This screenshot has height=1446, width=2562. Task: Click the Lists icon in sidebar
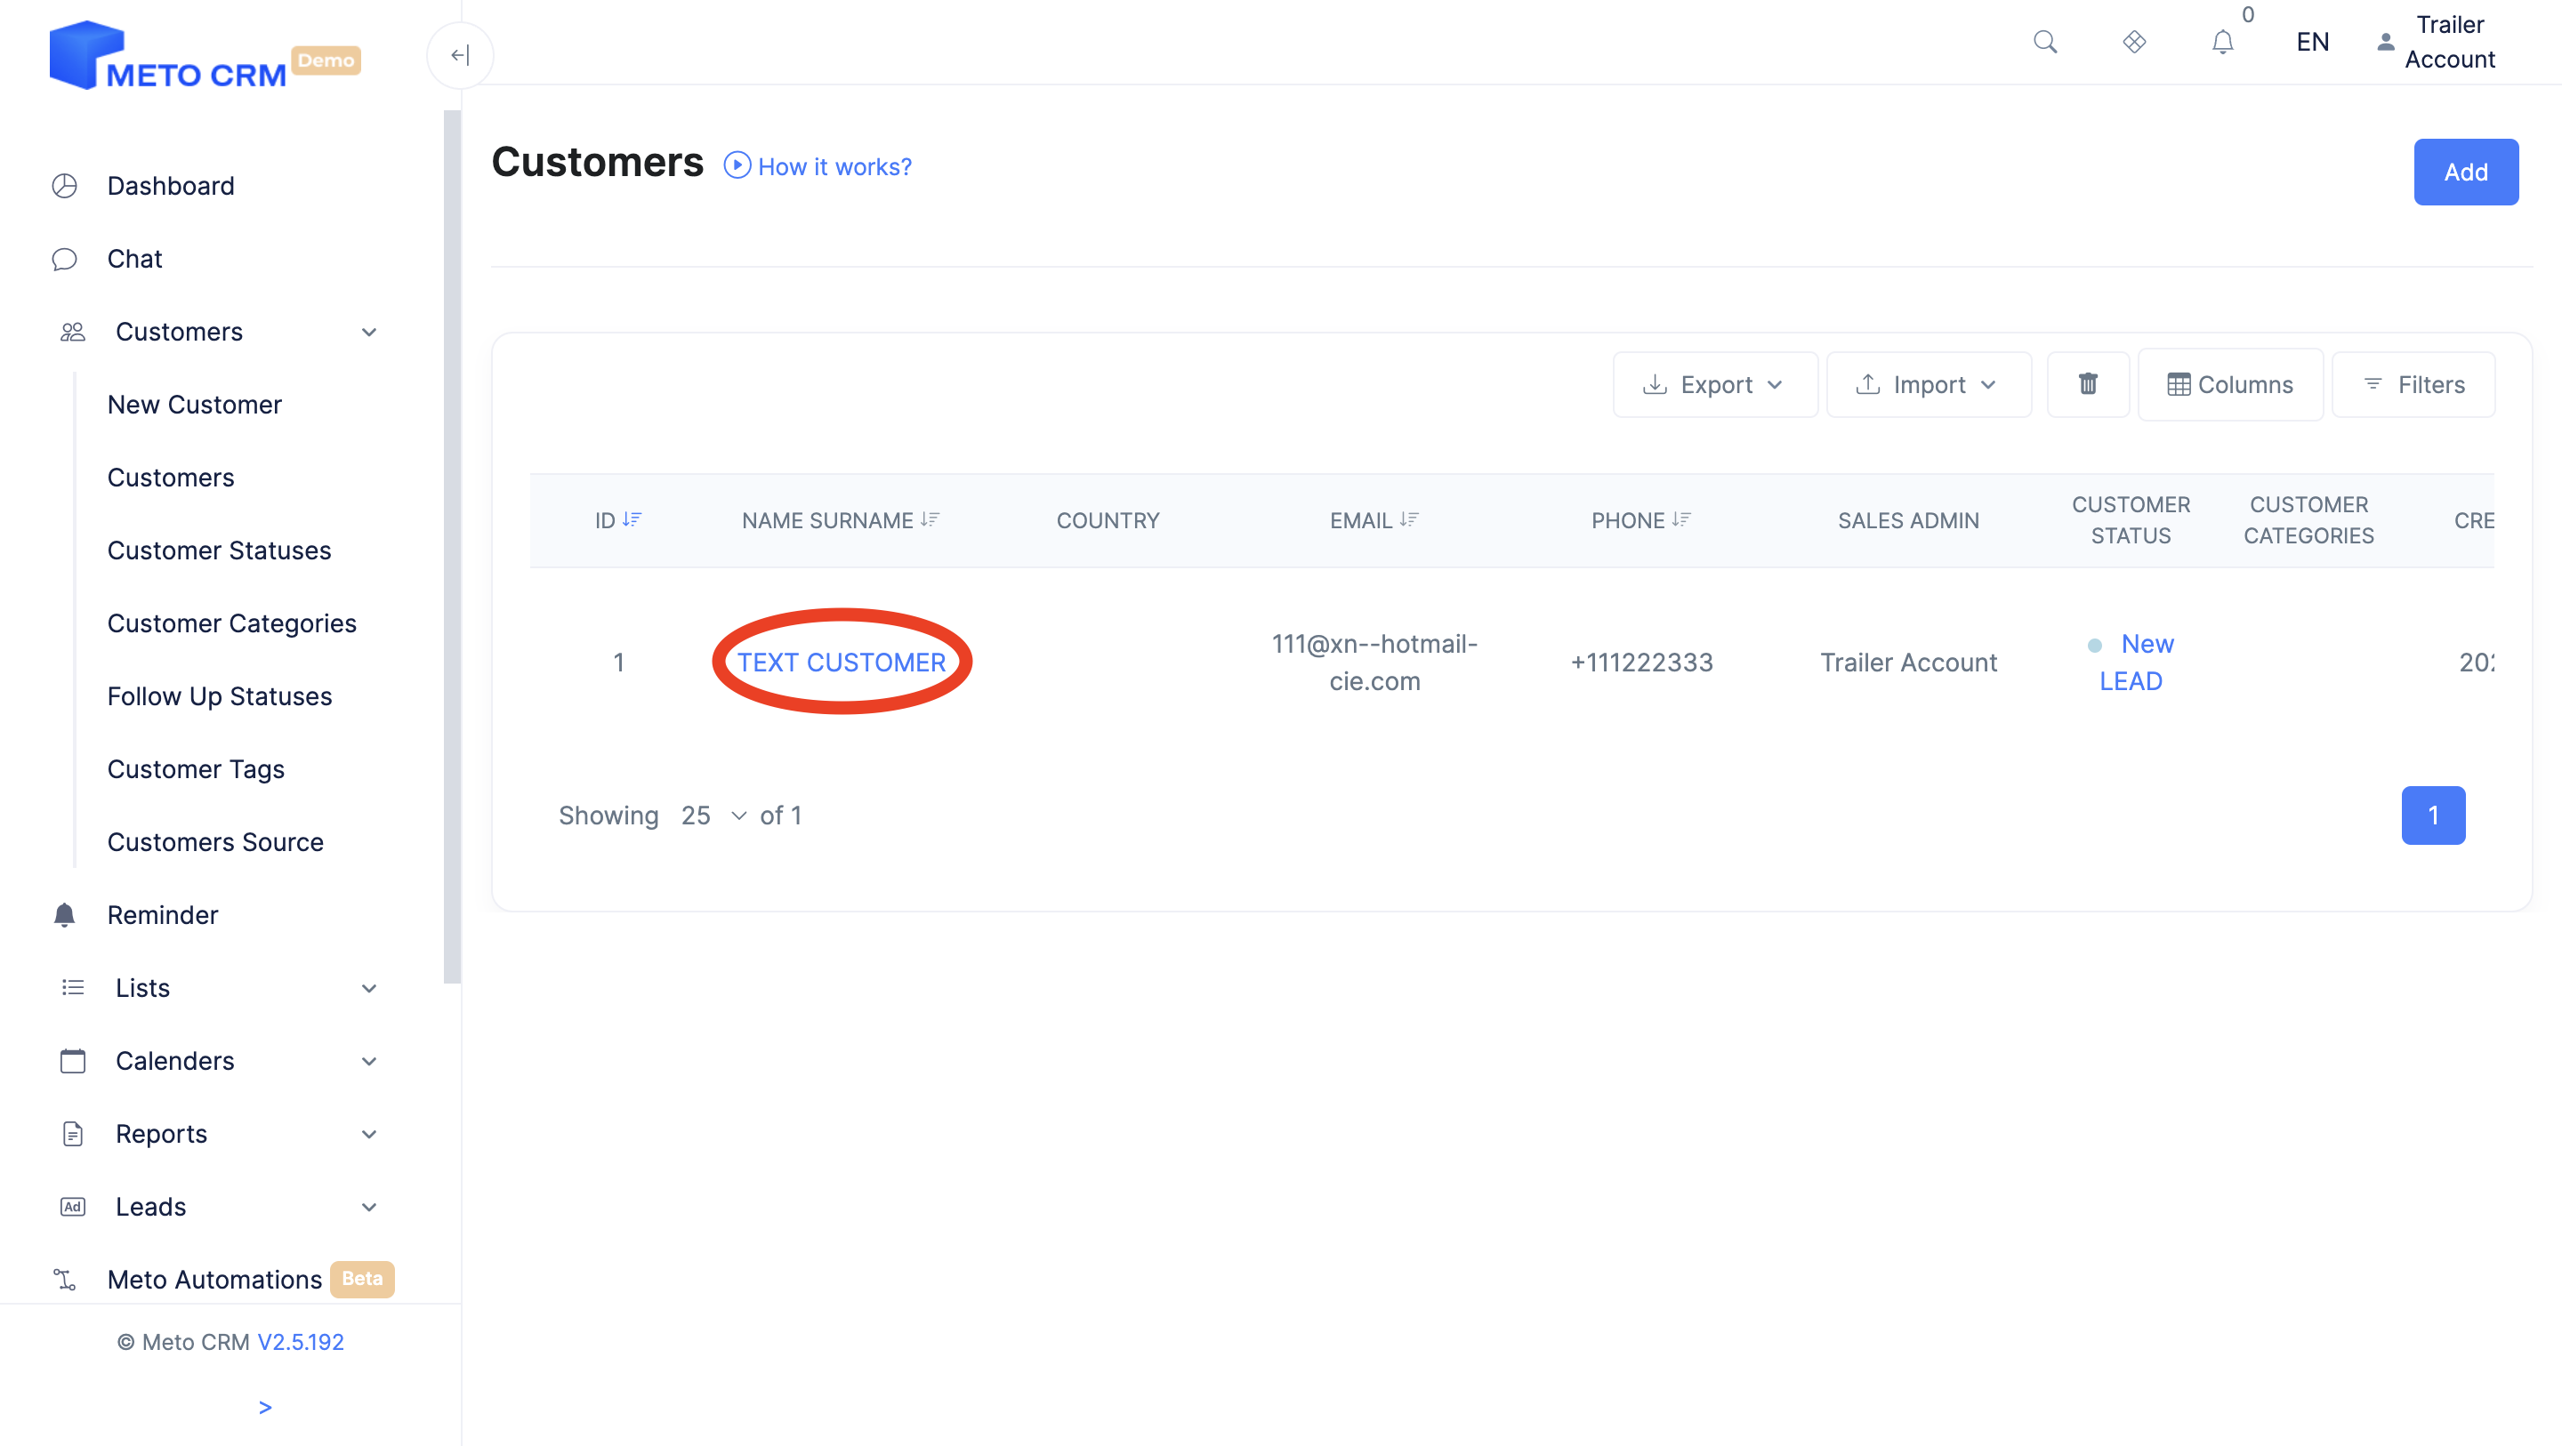pos(73,987)
